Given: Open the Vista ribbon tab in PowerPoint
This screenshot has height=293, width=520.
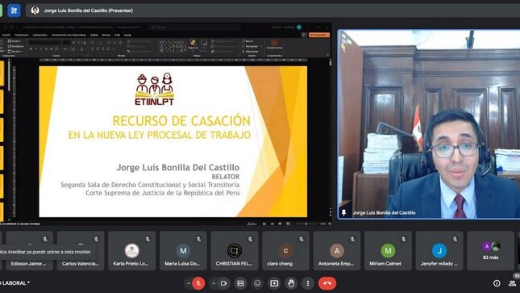Looking at the screenshot, I should coord(117,35).
